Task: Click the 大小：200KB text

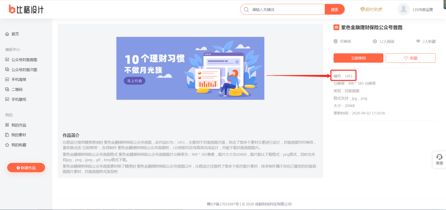Action: [344, 106]
